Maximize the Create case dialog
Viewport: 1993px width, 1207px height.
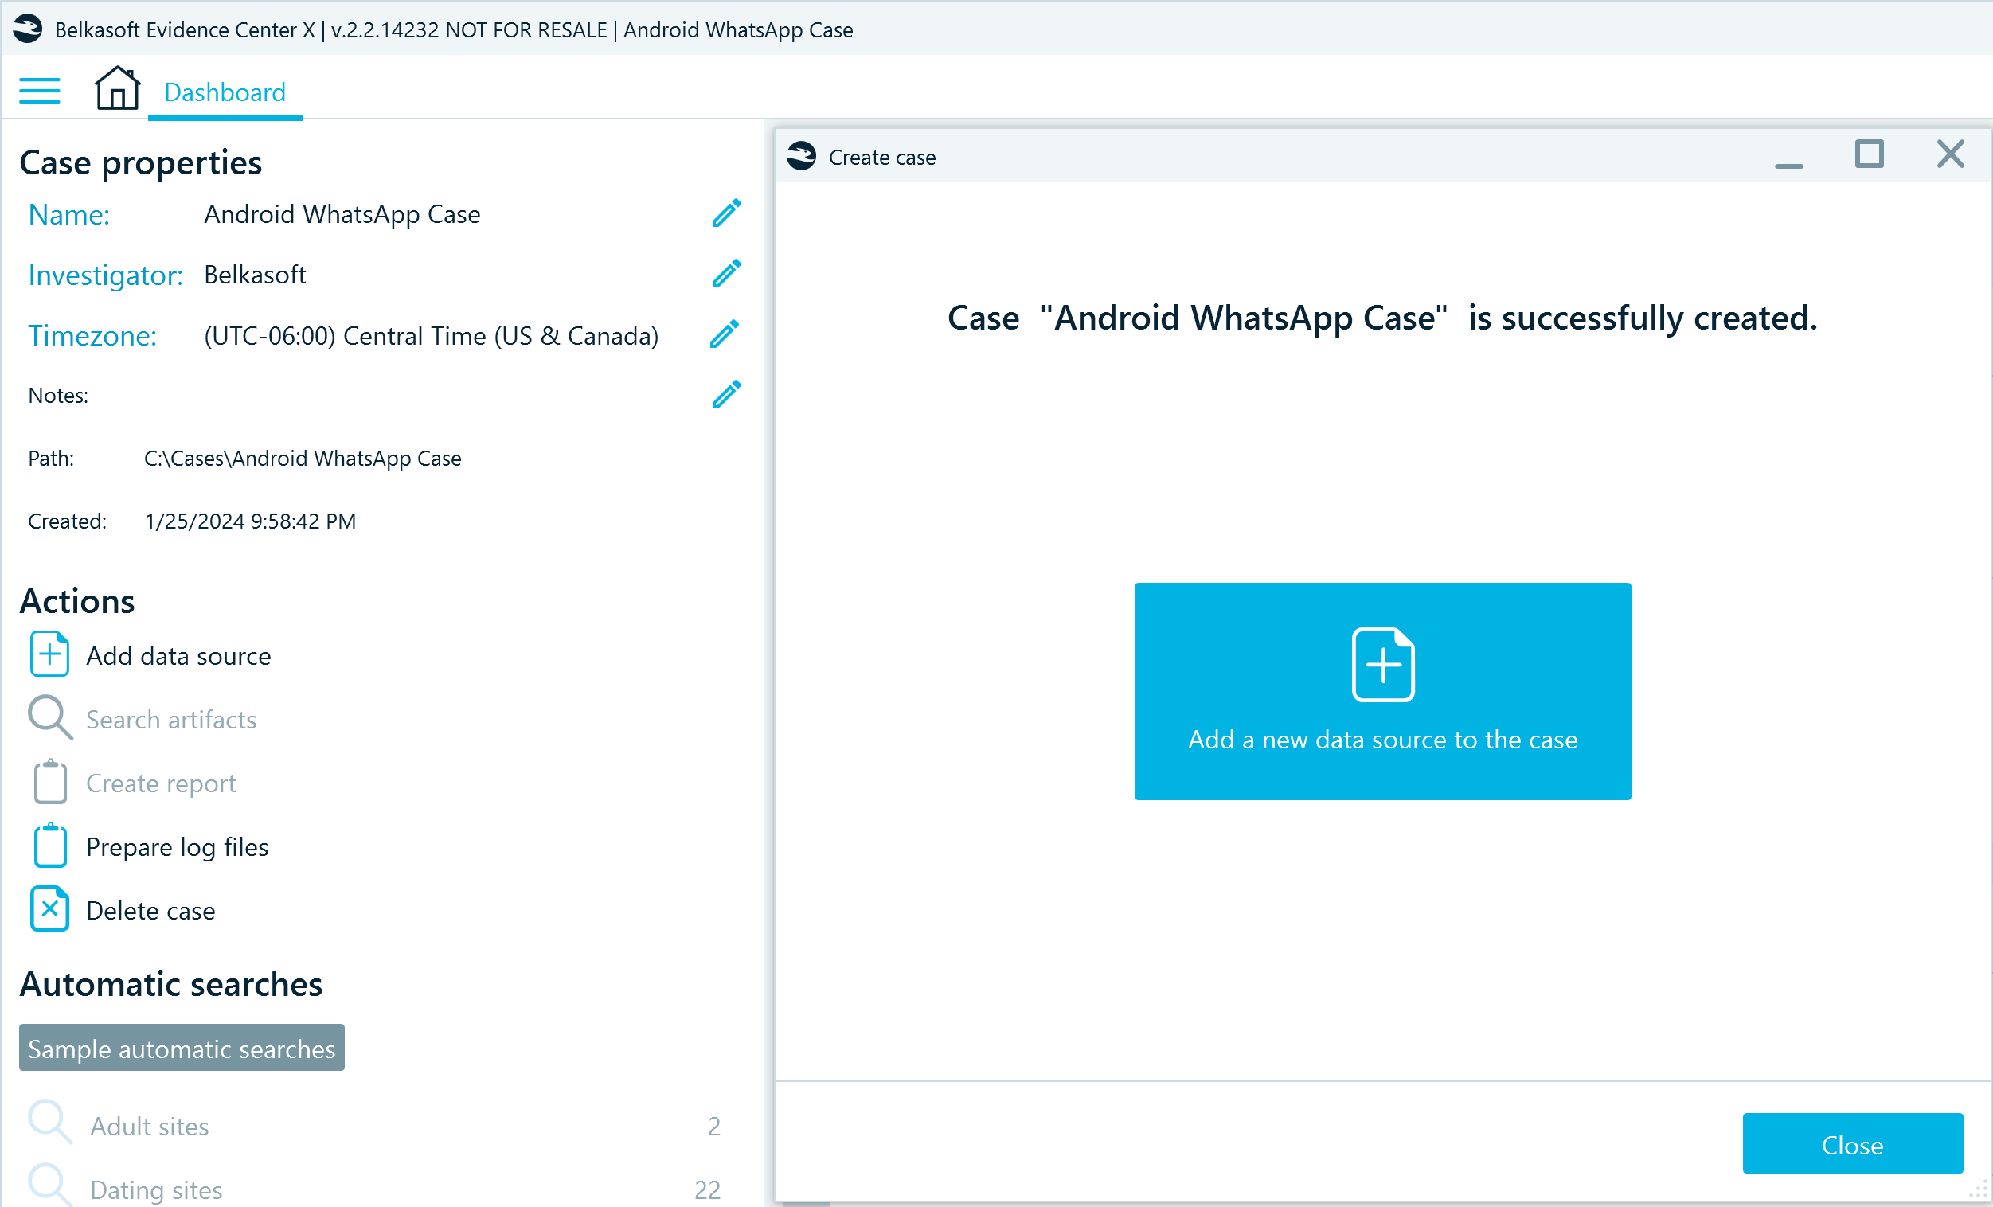(1870, 154)
